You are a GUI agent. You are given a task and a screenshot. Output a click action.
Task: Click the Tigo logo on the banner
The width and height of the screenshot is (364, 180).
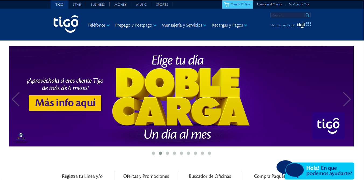click(328, 126)
